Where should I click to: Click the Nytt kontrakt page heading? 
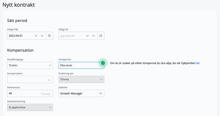click(x=18, y=5)
